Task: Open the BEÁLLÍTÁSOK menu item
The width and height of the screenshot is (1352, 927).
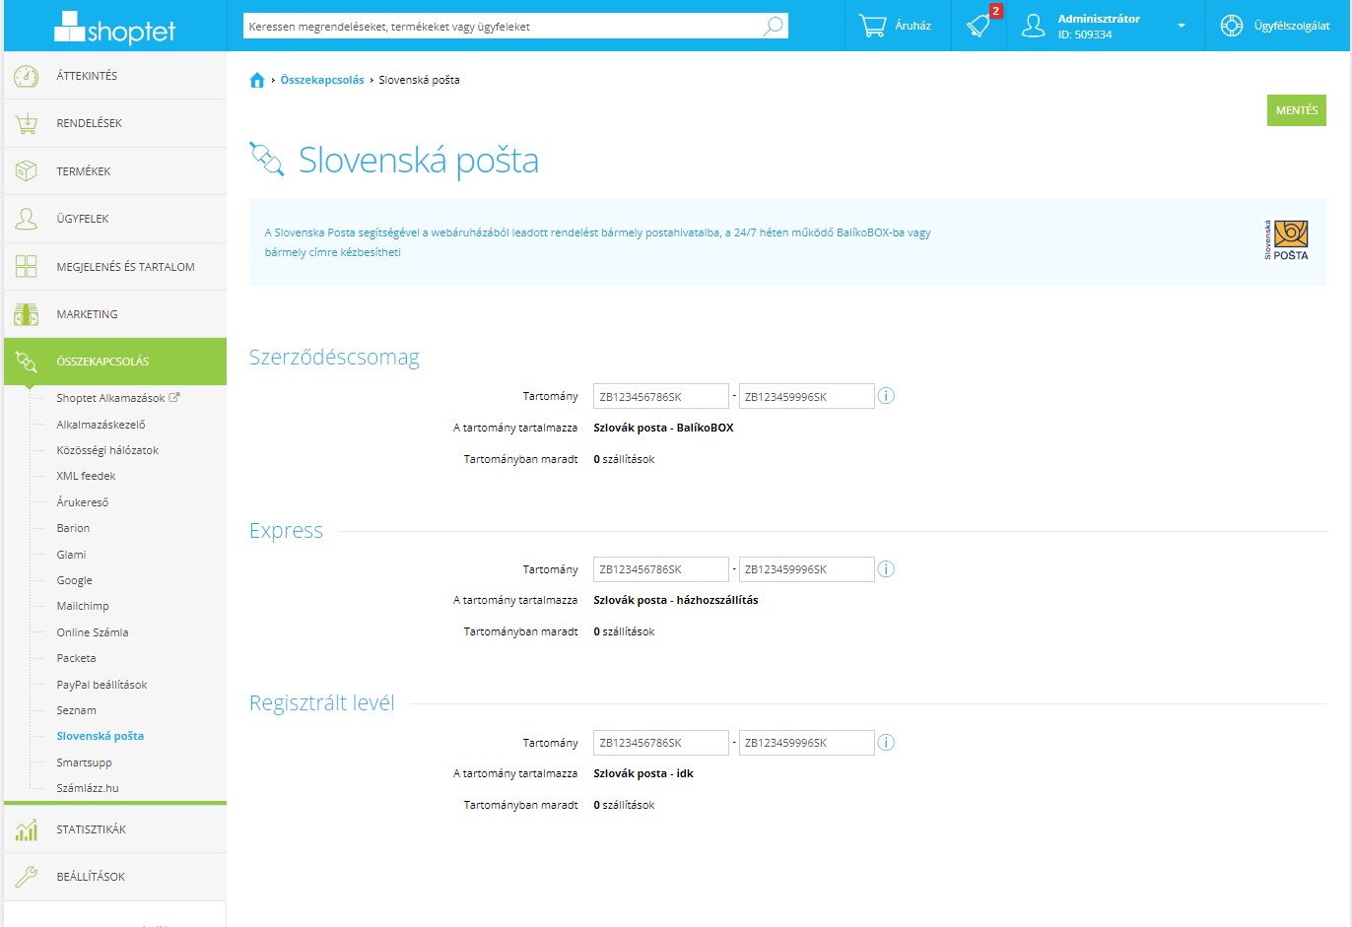Action: click(114, 877)
